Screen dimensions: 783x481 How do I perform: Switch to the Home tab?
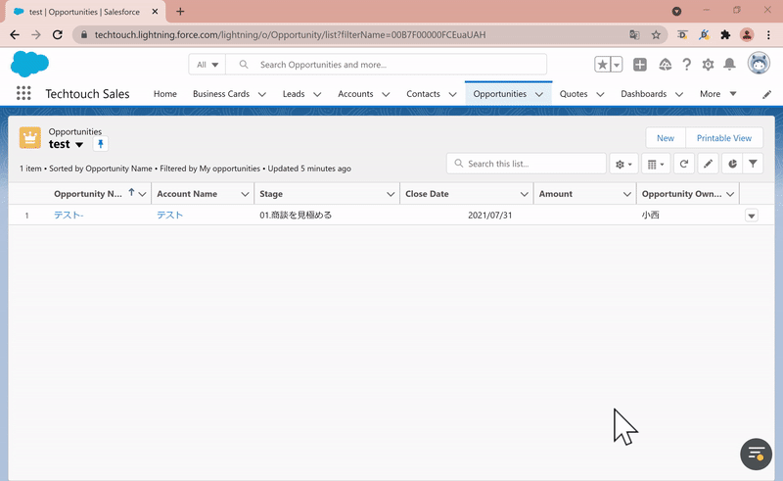pyautogui.click(x=164, y=94)
